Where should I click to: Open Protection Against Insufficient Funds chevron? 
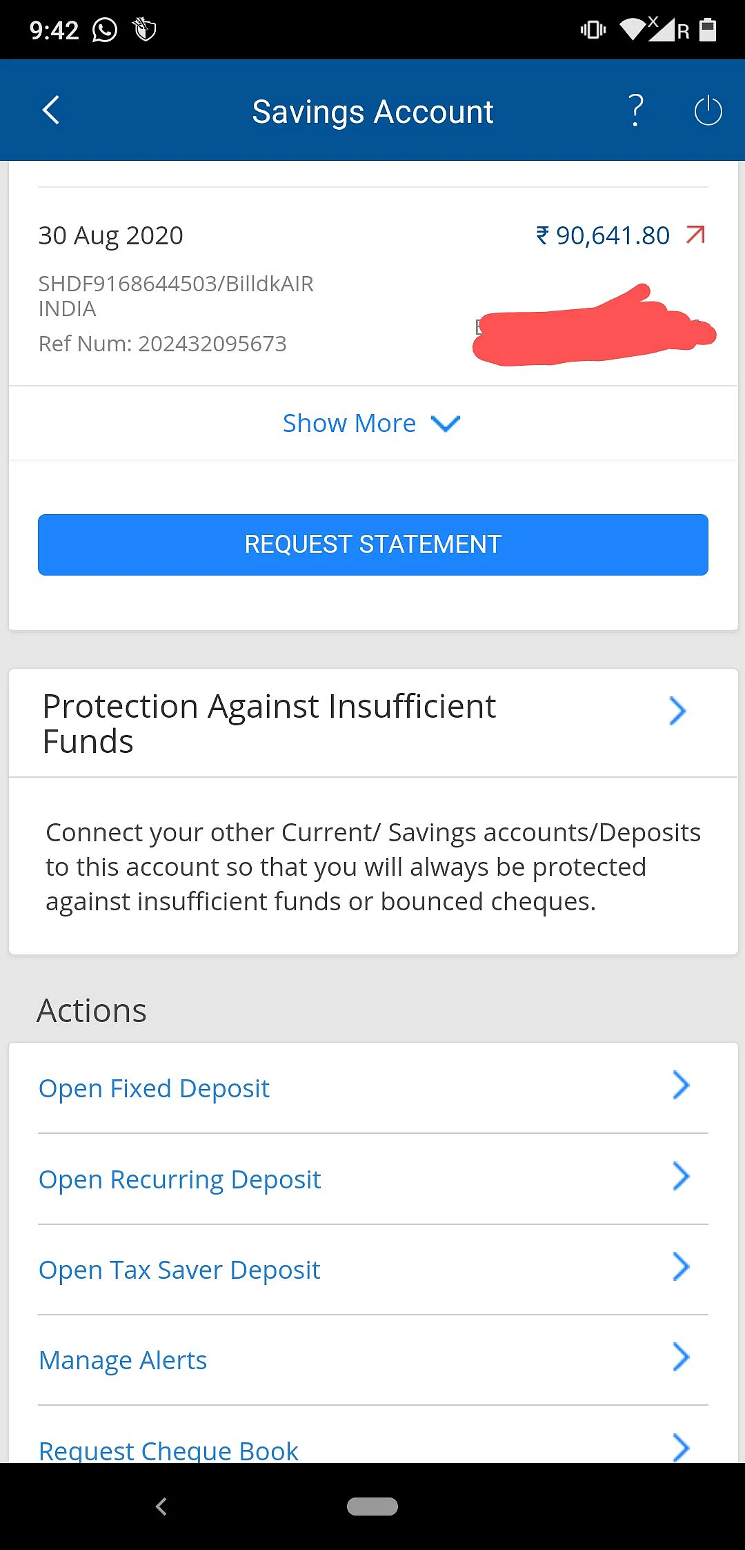[x=677, y=711]
